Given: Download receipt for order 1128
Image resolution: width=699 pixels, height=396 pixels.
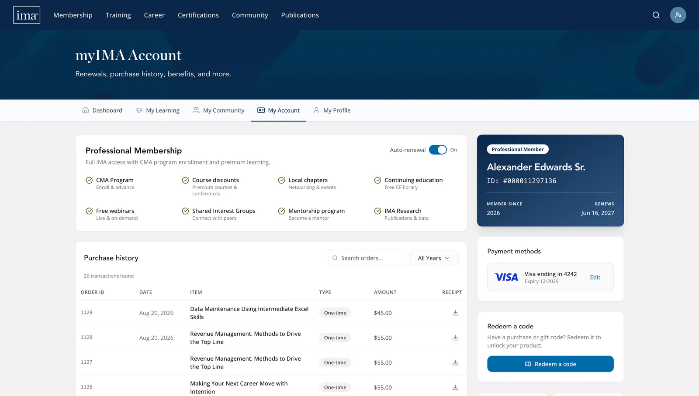Looking at the screenshot, I should (455, 338).
